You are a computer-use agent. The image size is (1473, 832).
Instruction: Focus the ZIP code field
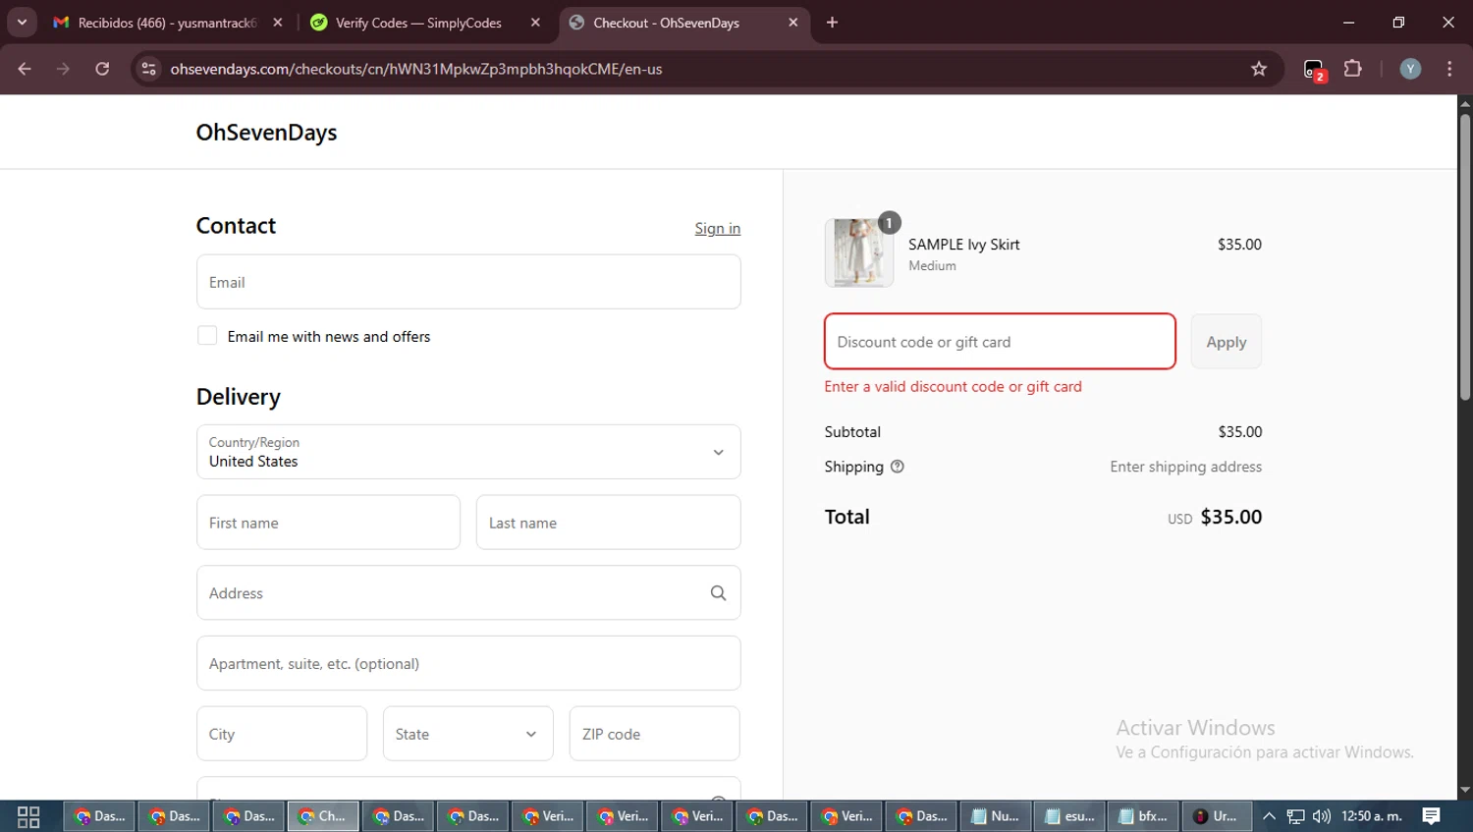tap(655, 734)
